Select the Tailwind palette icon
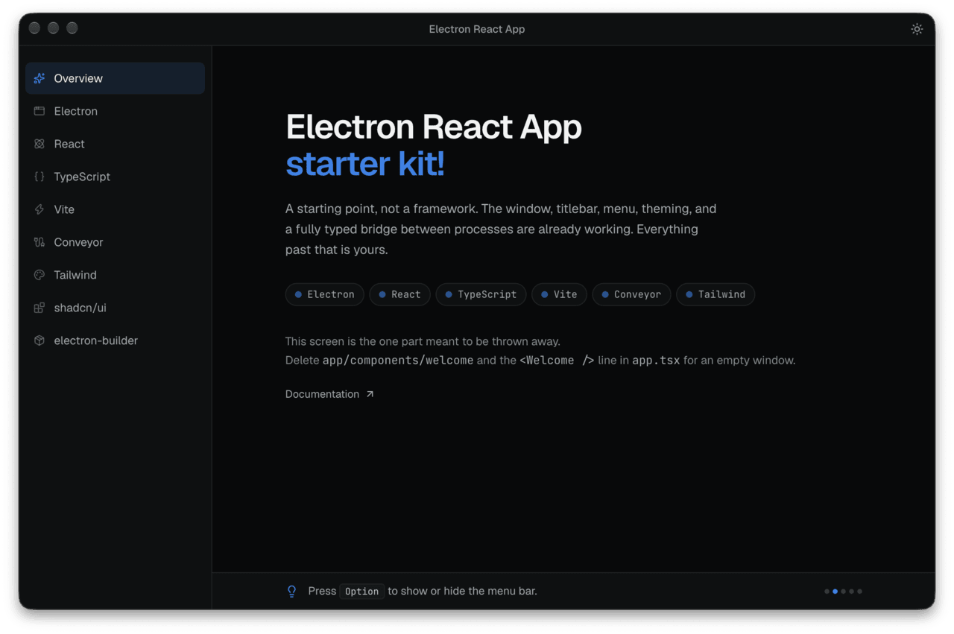 pos(40,275)
